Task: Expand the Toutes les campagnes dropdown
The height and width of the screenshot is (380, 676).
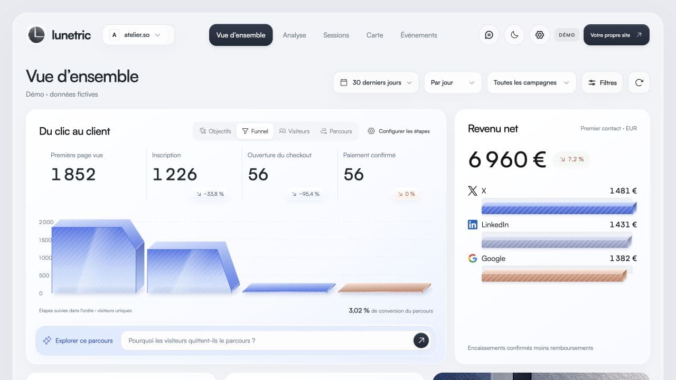Action: (x=531, y=83)
